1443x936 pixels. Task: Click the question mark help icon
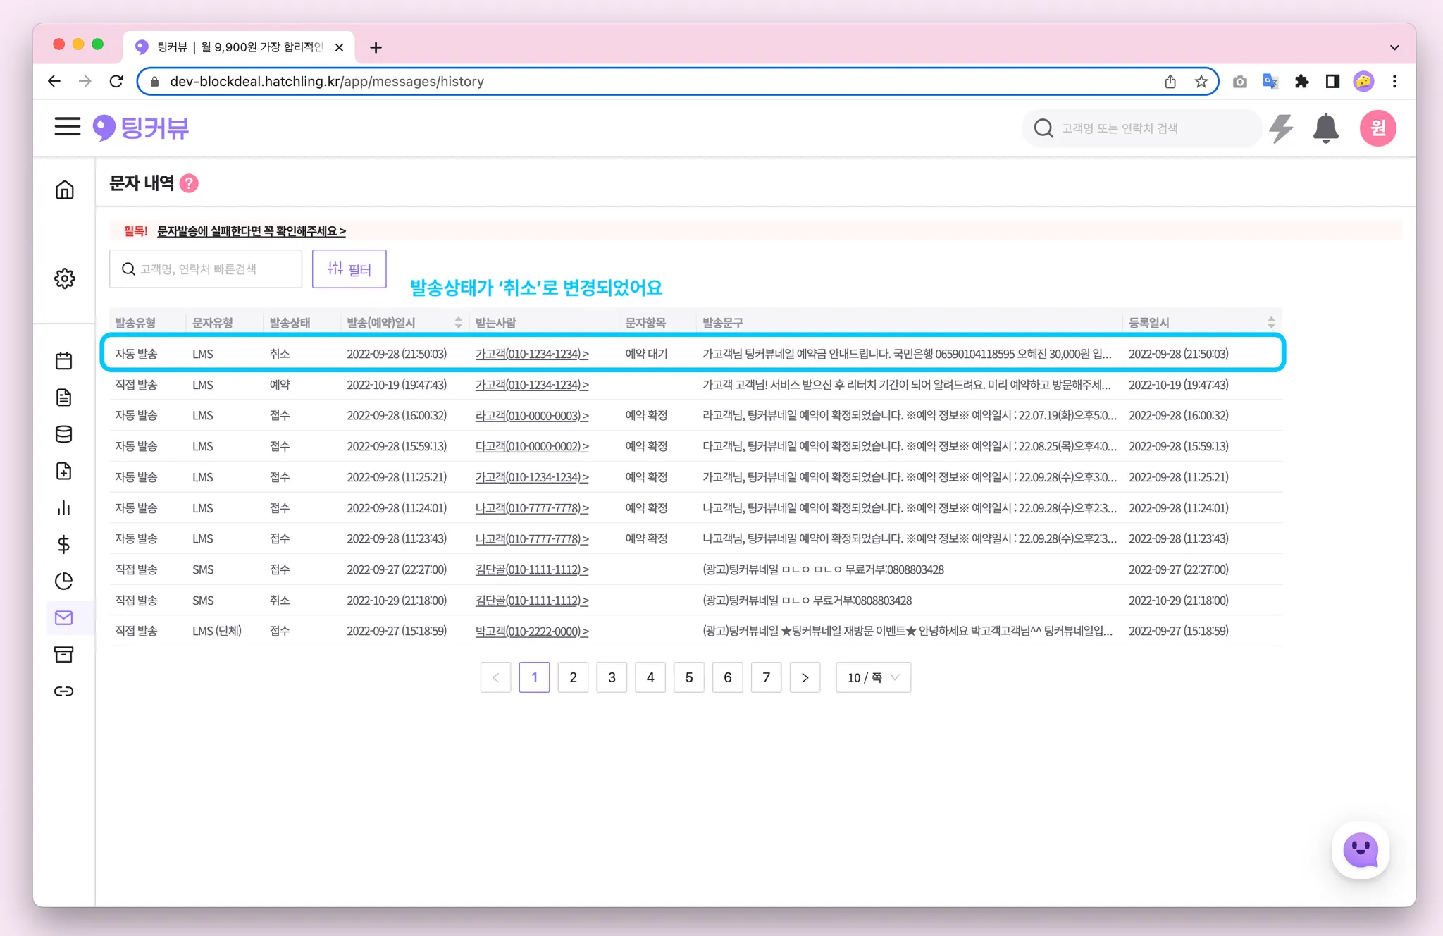point(189,183)
